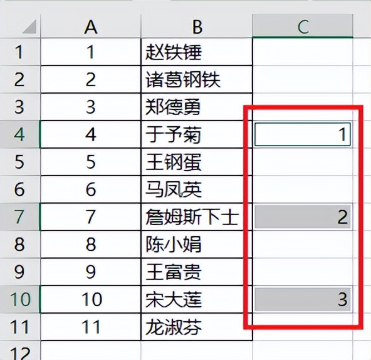Screen dimensions: 371x360
Task: Click cell containing 王富贵
Action: 197,272
